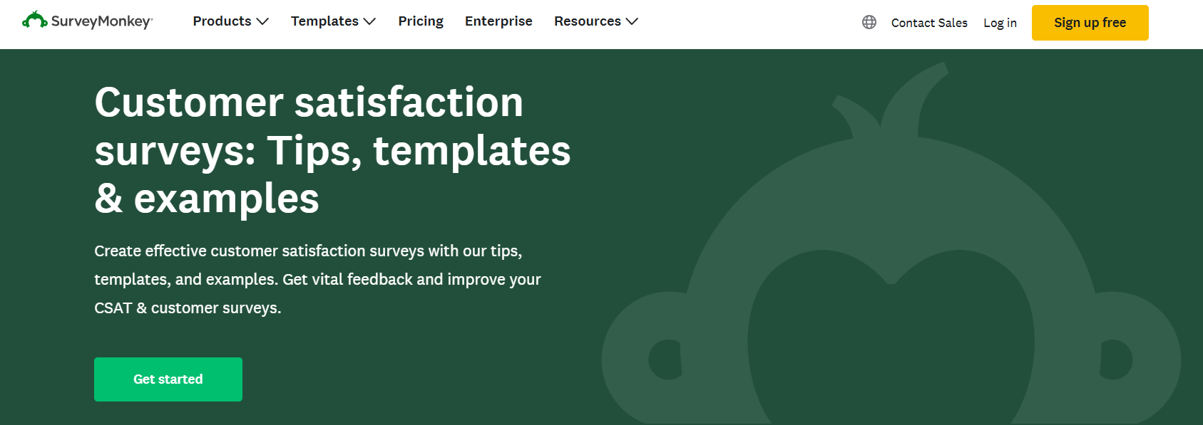Click the chevron next to Products

coord(263,22)
